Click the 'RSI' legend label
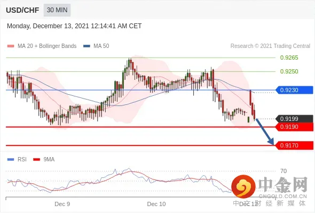315x213 pixels. 22,160
